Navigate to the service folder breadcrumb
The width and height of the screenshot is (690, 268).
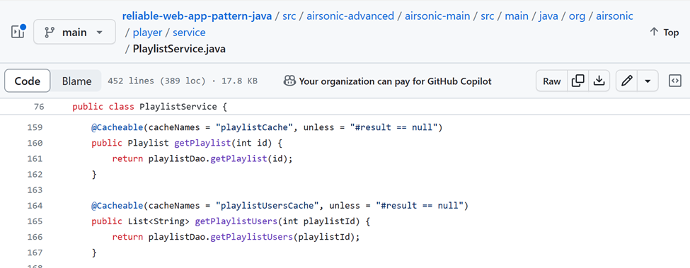coord(189,33)
